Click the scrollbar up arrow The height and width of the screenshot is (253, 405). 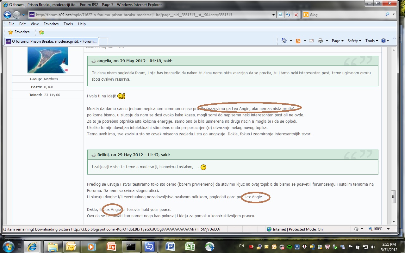(394, 49)
